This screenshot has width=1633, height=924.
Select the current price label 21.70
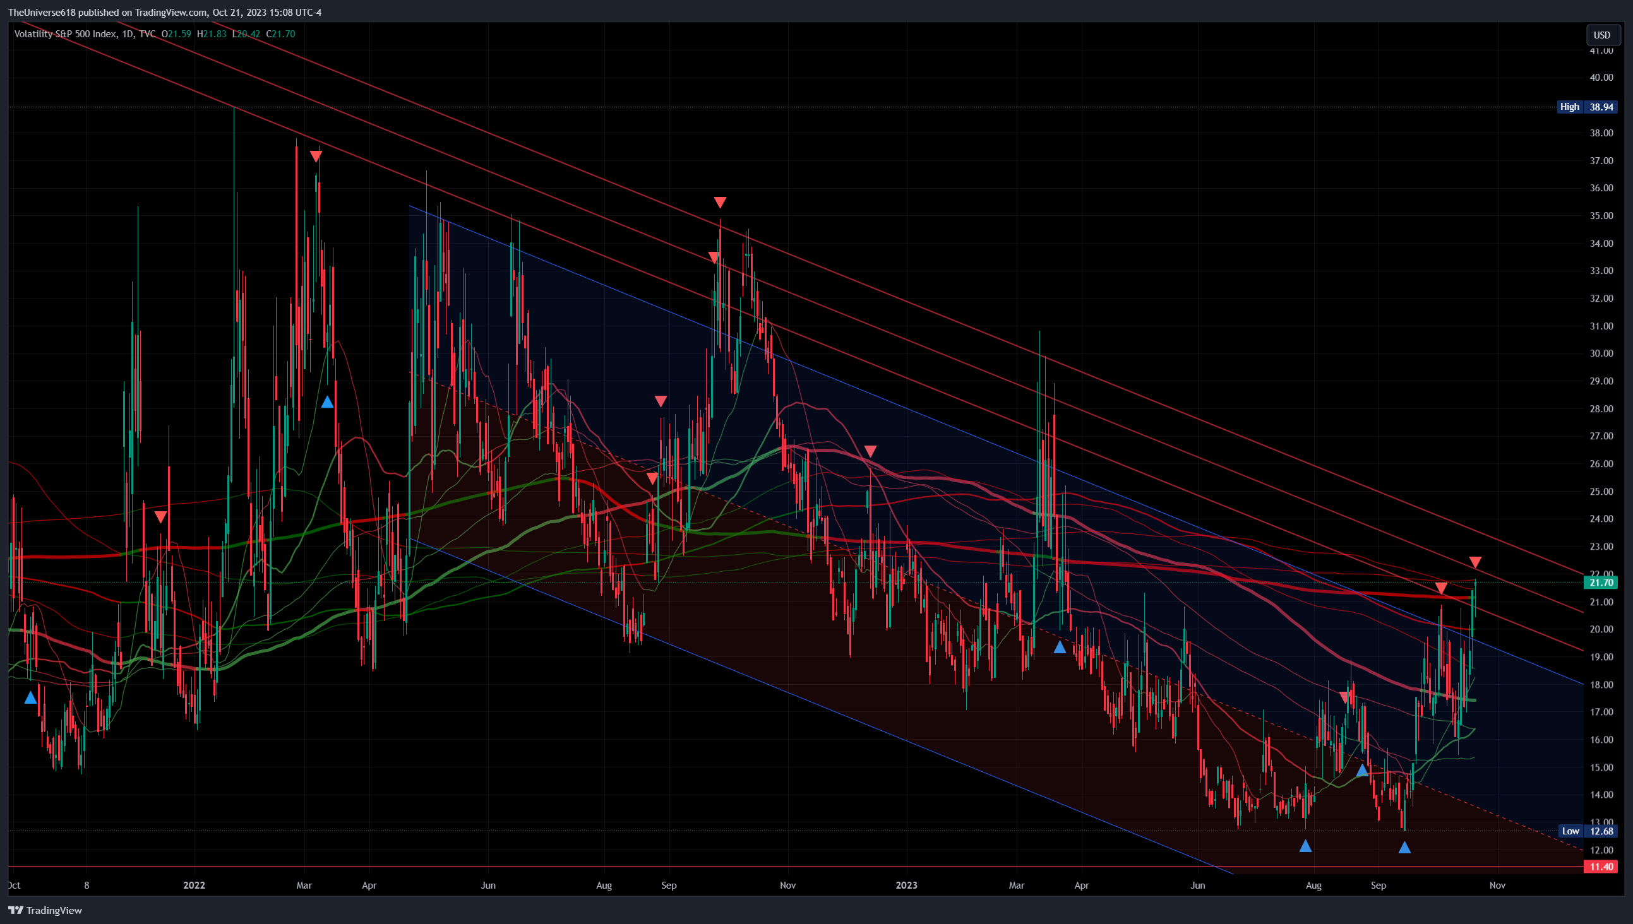pyautogui.click(x=1601, y=582)
